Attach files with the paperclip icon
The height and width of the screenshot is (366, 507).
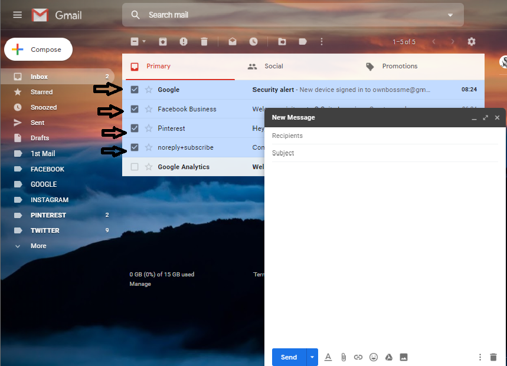click(x=344, y=357)
